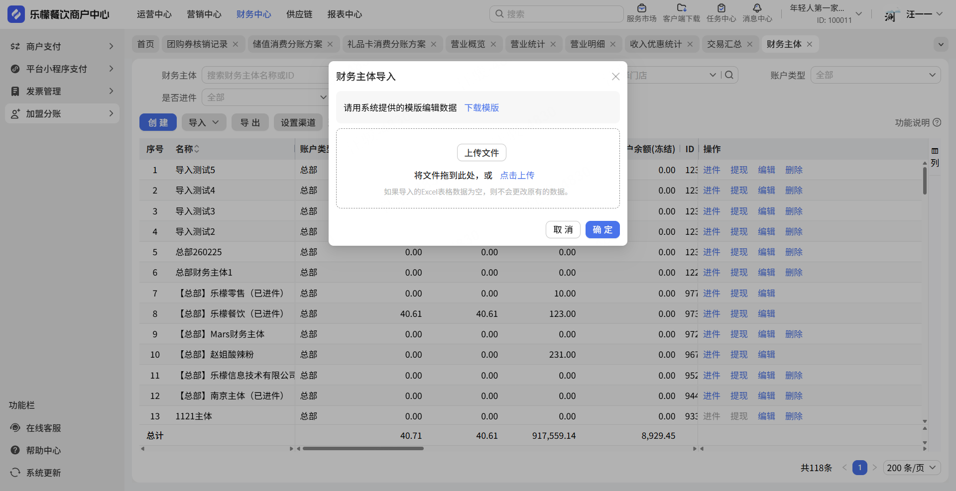Screen dimensions: 956x491
Task: Open 消息中心 bell icon
Action: tap(757, 8)
